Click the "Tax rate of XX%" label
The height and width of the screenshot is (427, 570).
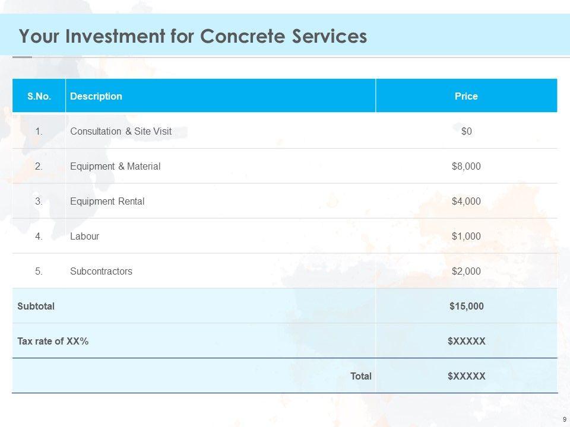(x=53, y=341)
